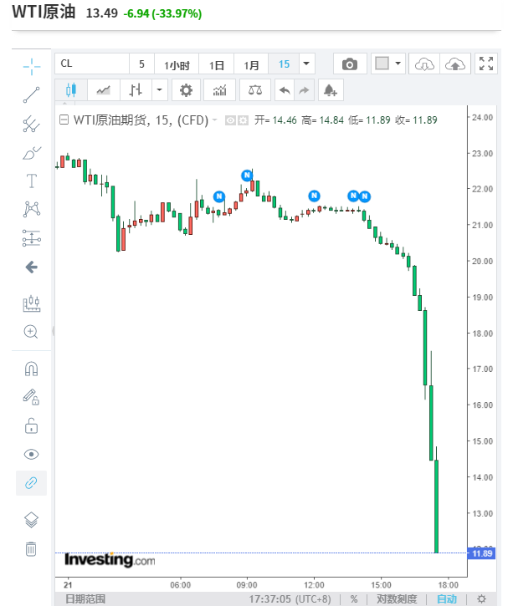
Task: Click the zoom in magnifier tool
Action: point(31,332)
